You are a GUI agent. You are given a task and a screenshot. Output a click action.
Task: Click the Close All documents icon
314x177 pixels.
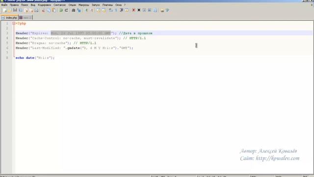(31, 10)
